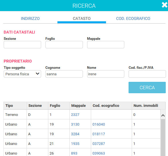Click the results table vertical scrollbar
Viewport: 168px width, 156px height.
tap(163, 138)
